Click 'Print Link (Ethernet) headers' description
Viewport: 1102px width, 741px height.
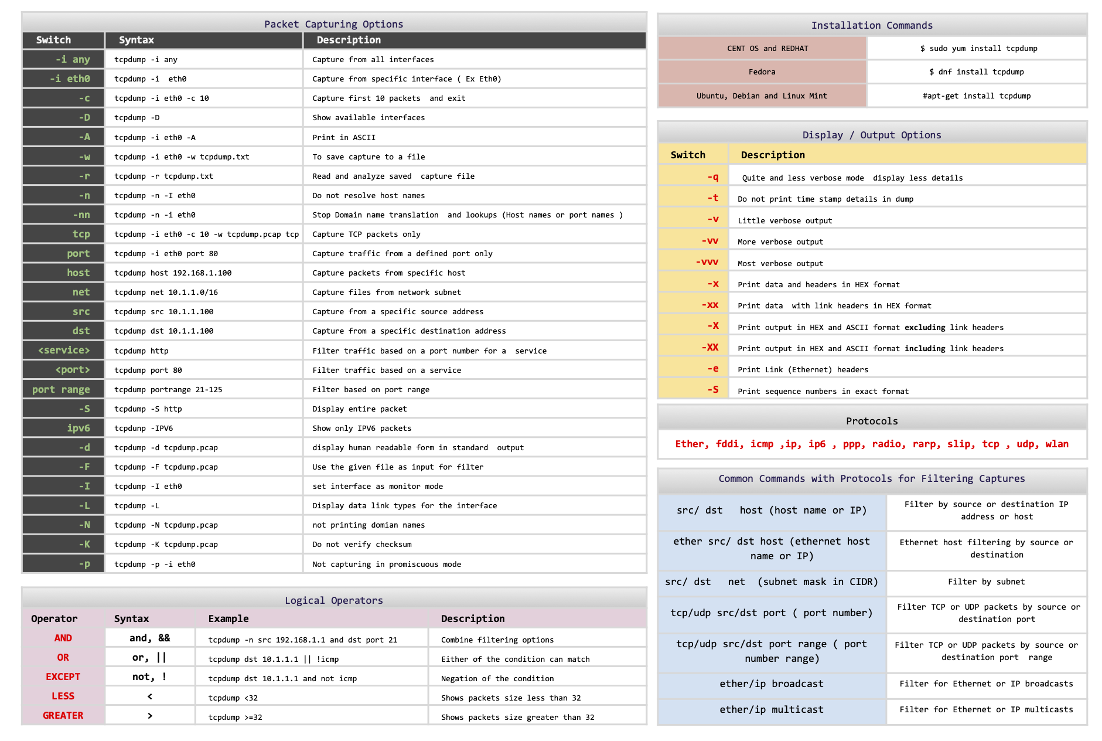coord(803,370)
